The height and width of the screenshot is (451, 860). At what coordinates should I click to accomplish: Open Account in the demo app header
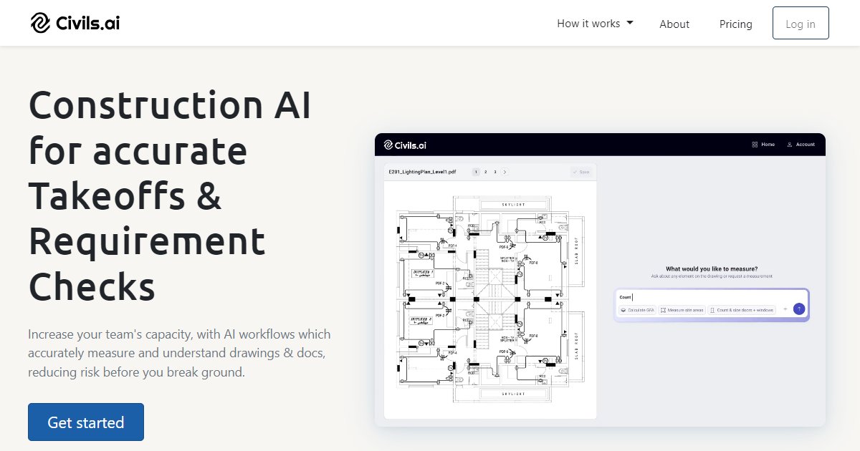[801, 145]
